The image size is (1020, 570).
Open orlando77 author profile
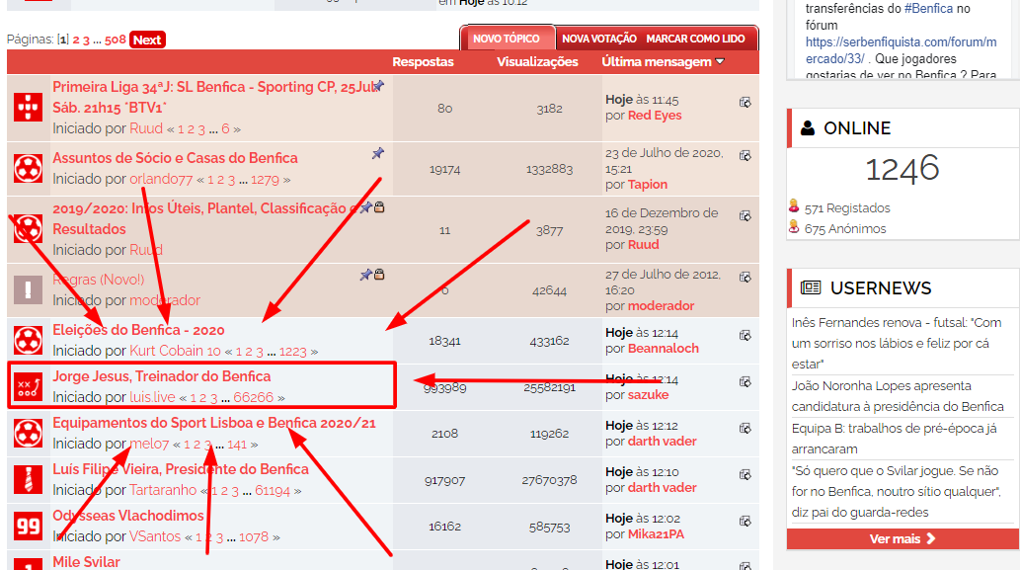[x=161, y=179]
